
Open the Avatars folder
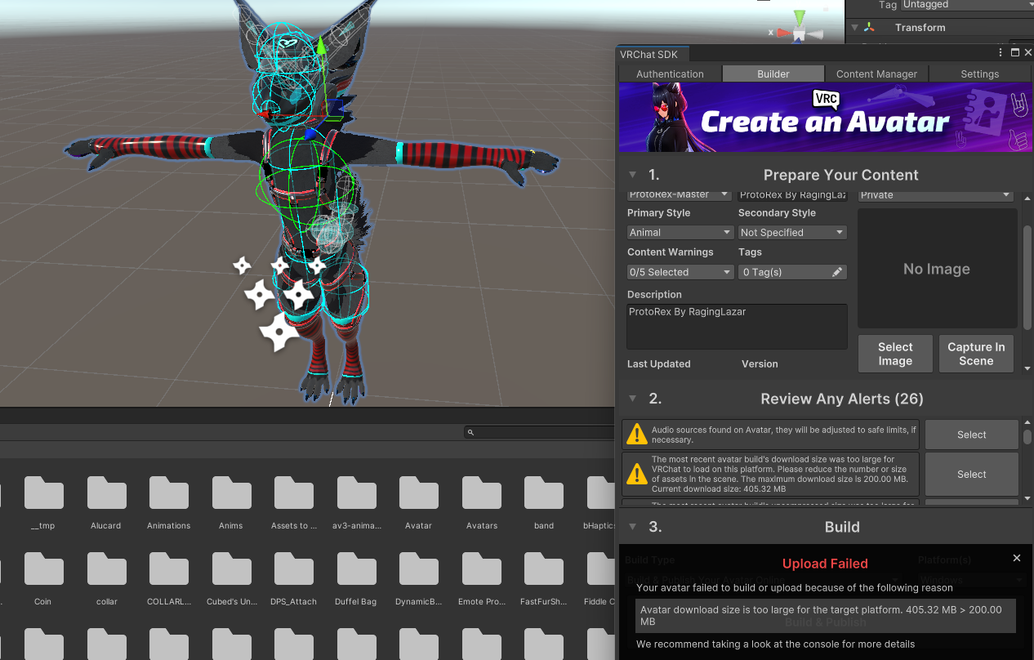(482, 494)
